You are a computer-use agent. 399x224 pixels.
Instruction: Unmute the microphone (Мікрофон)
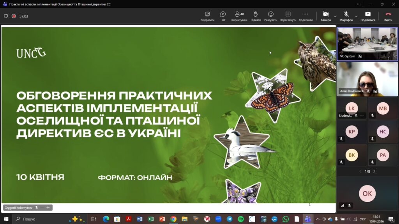[x=346, y=16]
